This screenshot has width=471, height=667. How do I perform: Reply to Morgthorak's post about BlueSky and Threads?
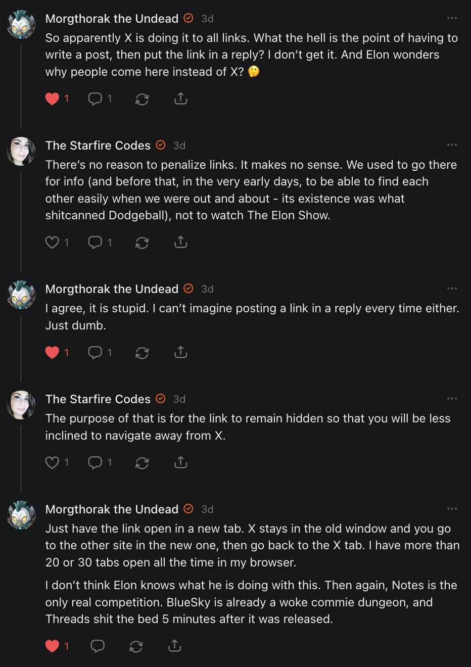point(97,645)
